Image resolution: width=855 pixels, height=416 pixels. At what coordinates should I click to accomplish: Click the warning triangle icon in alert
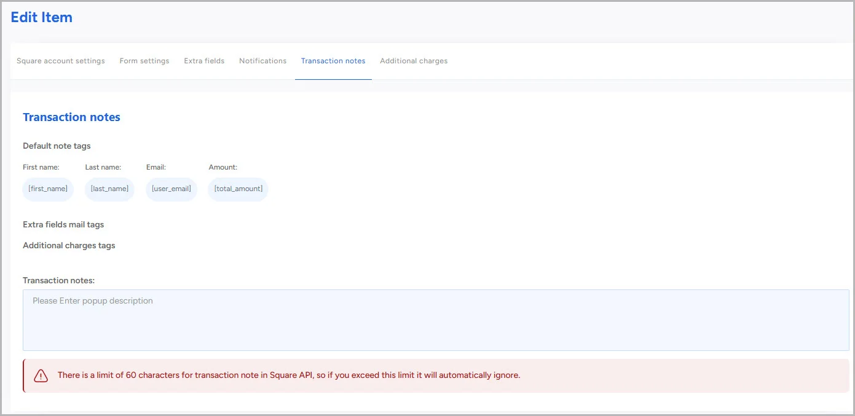[x=41, y=375]
